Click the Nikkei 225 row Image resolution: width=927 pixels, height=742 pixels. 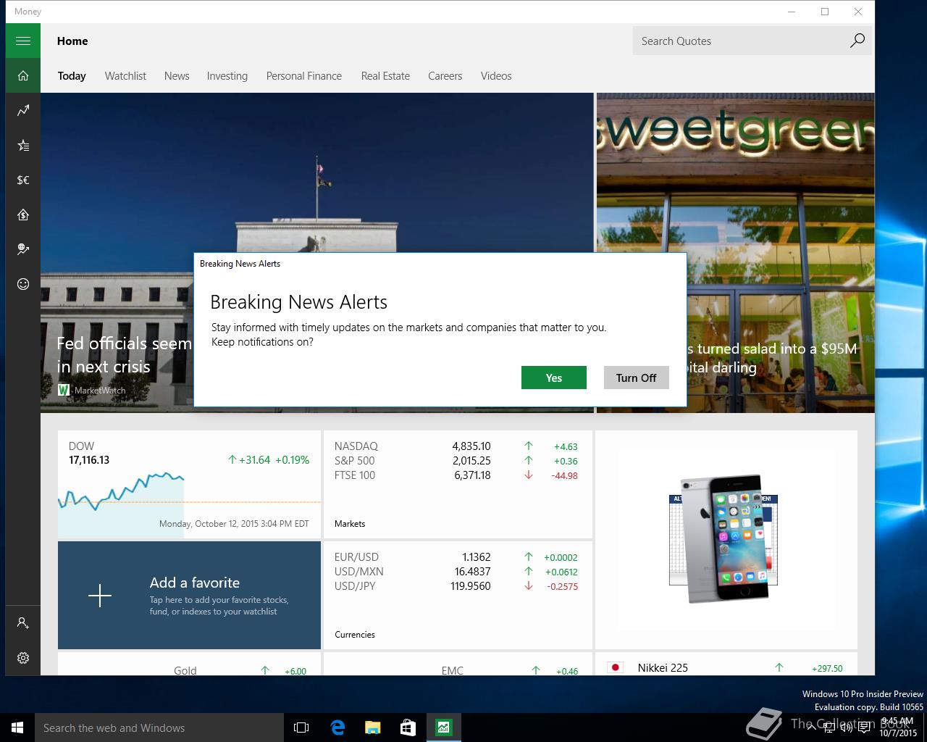[x=726, y=667]
